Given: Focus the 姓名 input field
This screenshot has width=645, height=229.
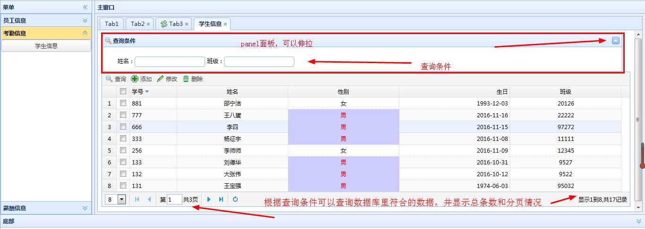Looking at the screenshot, I should tap(170, 61).
